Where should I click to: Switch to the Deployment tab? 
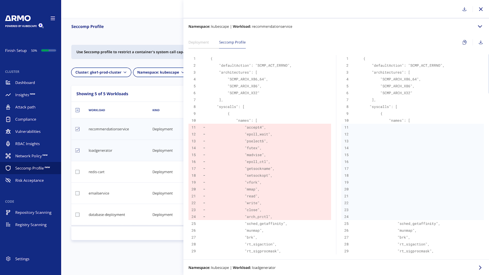pyautogui.click(x=199, y=42)
